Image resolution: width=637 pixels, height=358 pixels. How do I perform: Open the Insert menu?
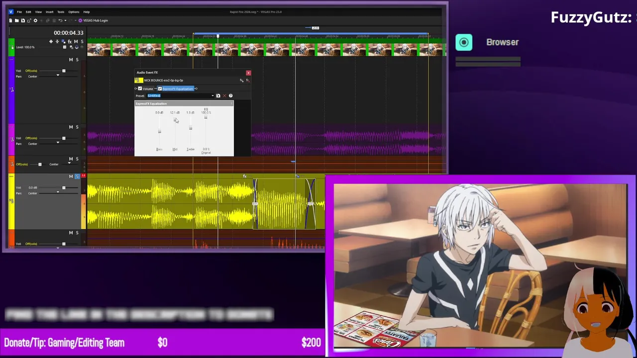click(x=50, y=12)
